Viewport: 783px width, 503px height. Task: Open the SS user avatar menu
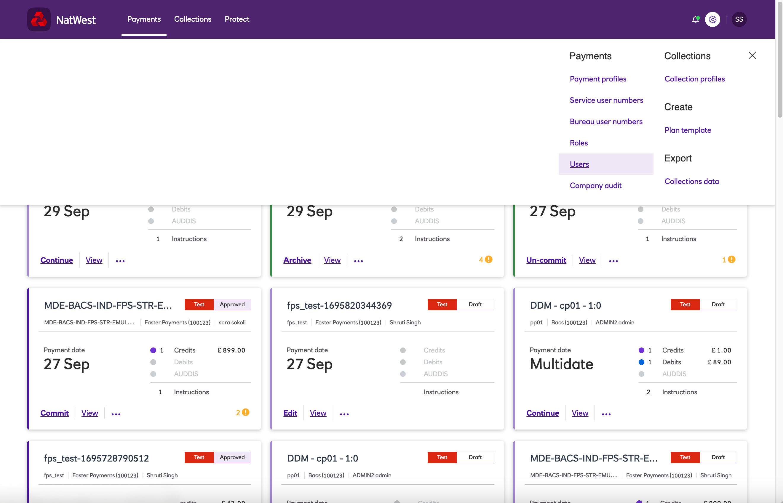coord(739,19)
